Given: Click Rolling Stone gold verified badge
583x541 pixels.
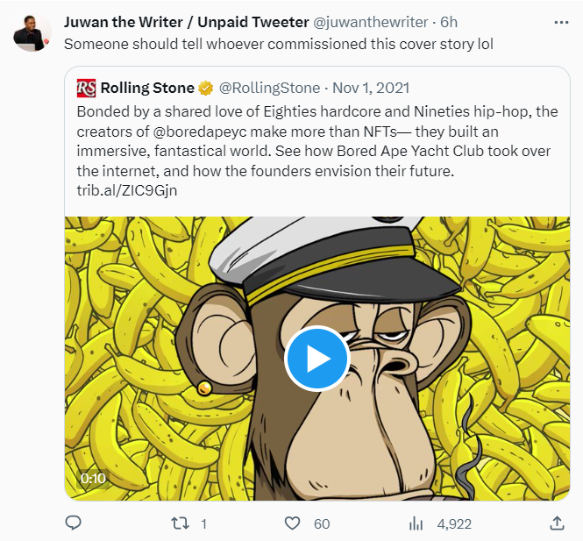Looking at the screenshot, I should coord(206,88).
